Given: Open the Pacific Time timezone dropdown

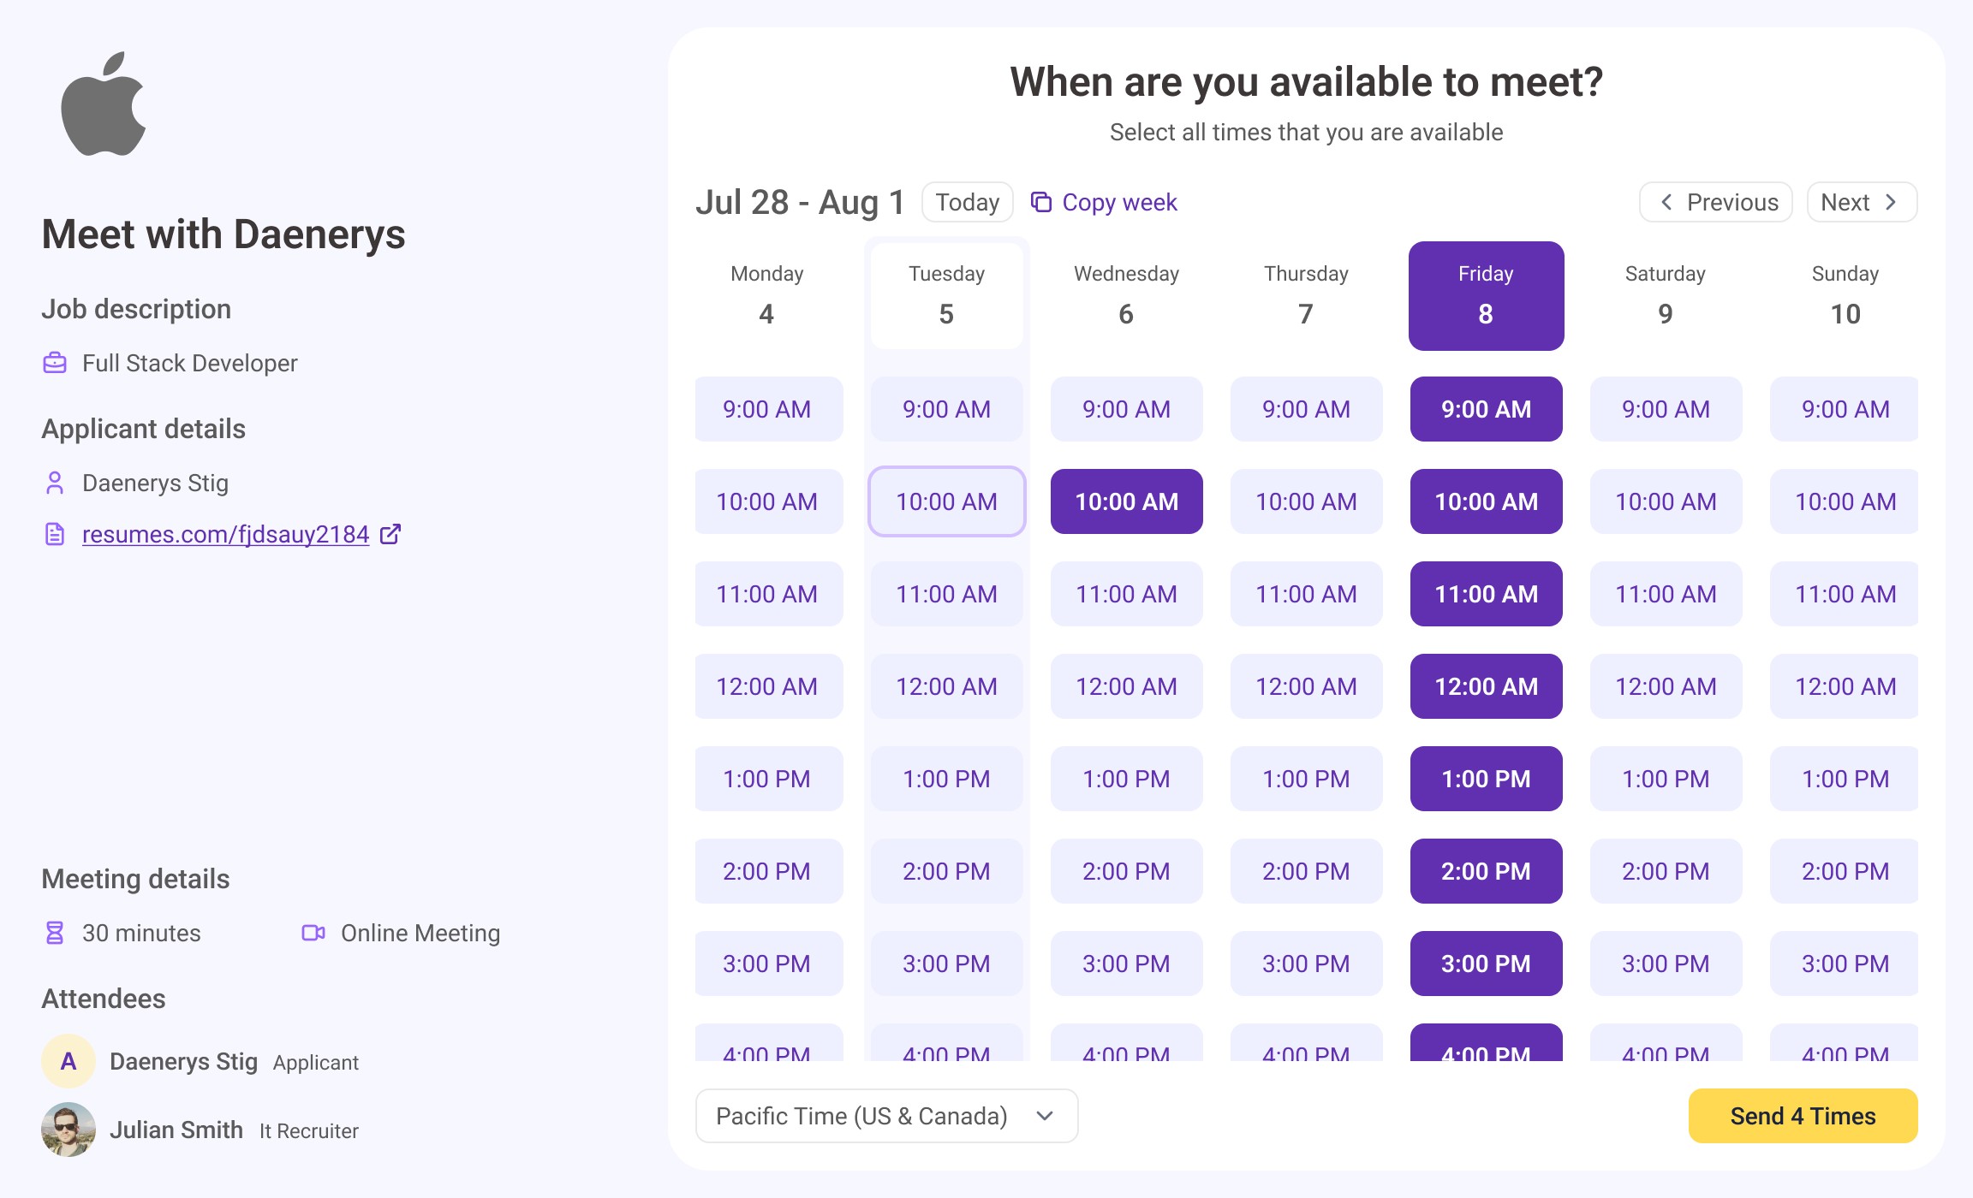Looking at the screenshot, I should pyautogui.click(x=886, y=1116).
